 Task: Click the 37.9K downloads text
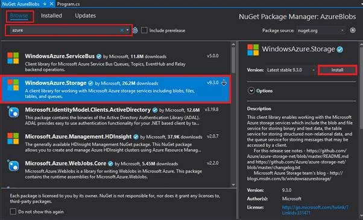coord(185,137)
